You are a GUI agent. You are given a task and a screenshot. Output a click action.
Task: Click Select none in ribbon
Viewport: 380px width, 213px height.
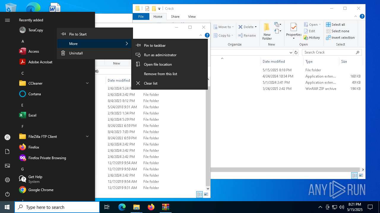point(338,31)
